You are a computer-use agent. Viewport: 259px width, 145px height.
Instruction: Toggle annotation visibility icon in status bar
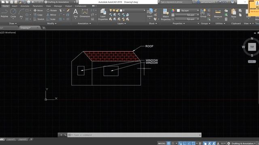pos(210,143)
